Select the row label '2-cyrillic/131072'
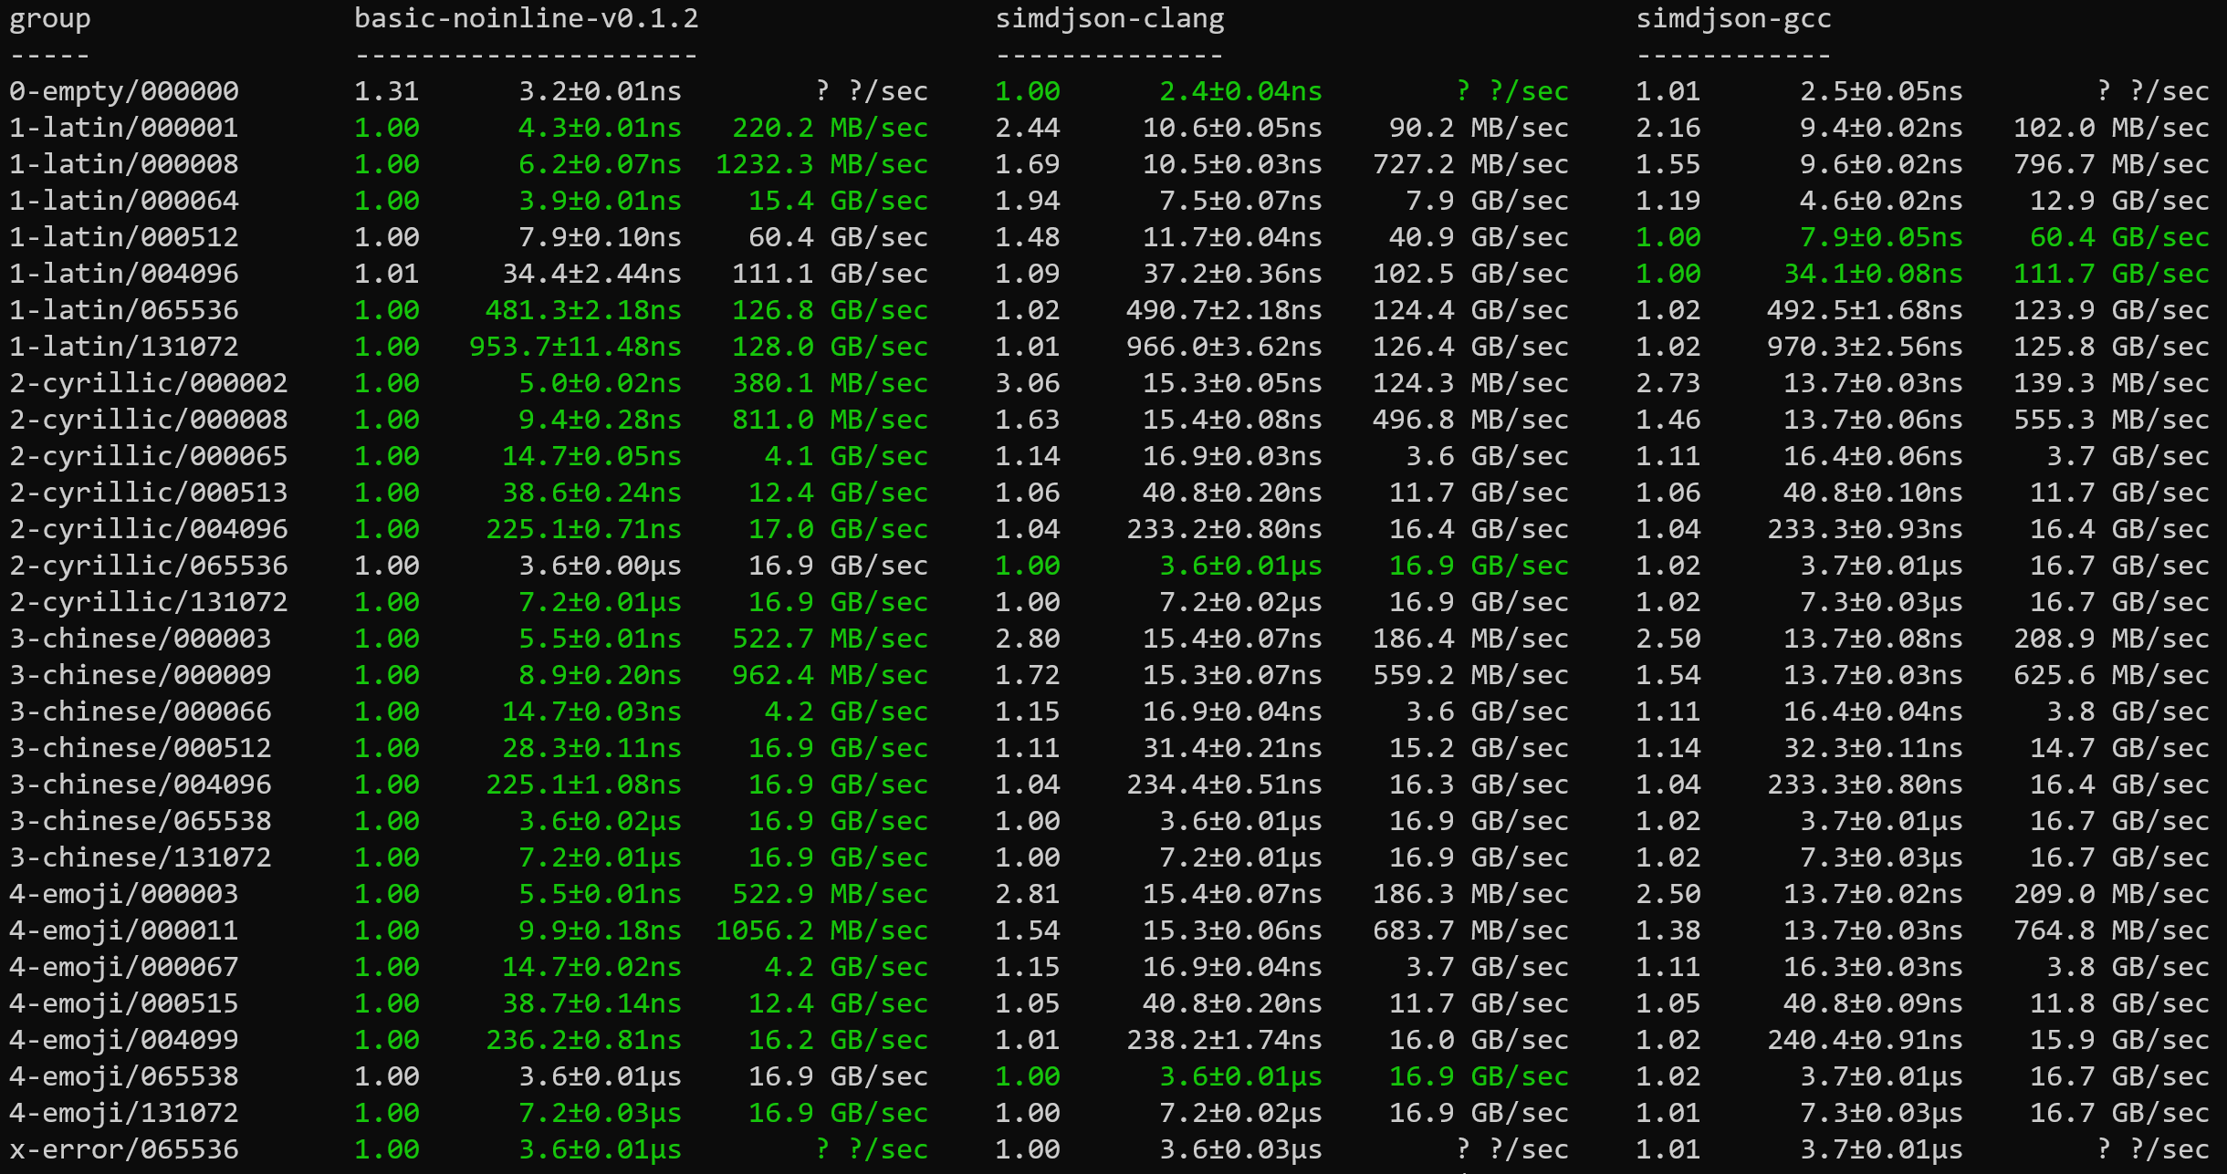This screenshot has width=2227, height=1174. (149, 602)
